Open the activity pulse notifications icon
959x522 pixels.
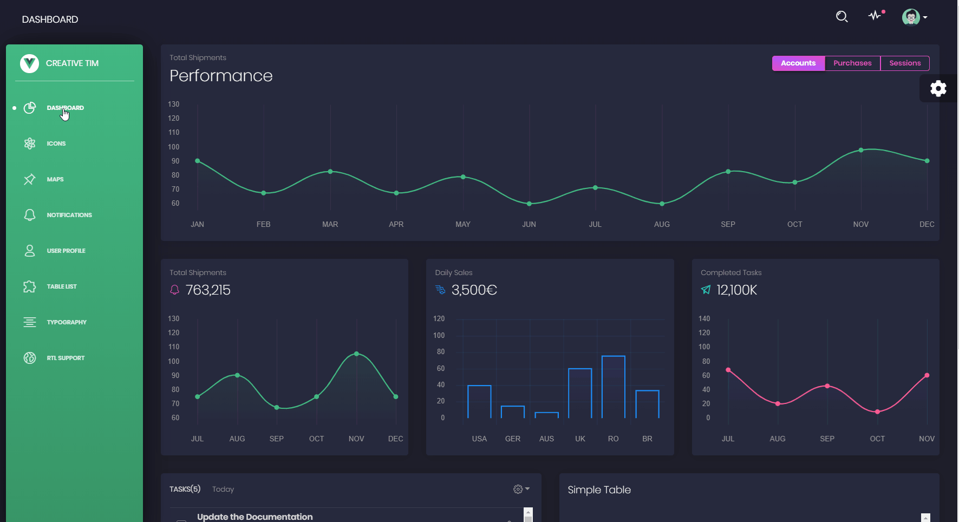875,16
